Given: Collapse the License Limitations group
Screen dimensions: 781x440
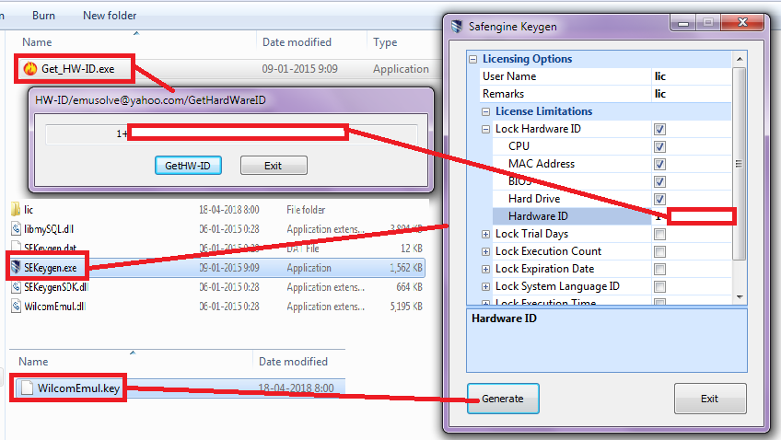Looking at the screenshot, I should (485, 111).
